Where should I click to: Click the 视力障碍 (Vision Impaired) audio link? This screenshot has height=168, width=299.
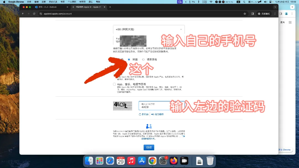coord(157,114)
